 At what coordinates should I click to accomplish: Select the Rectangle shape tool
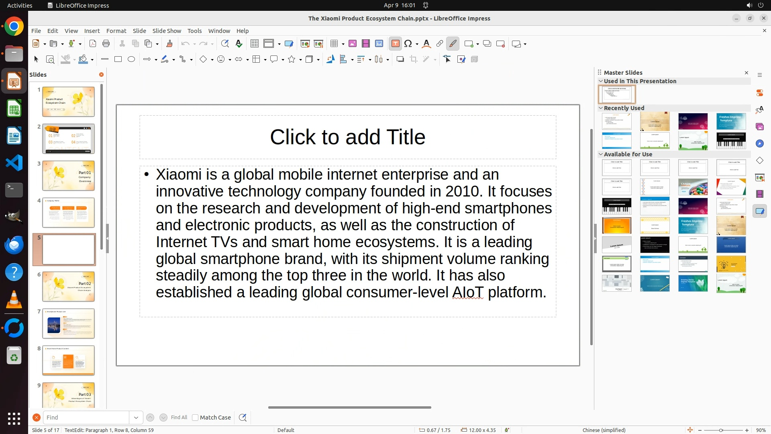click(x=118, y=59)
